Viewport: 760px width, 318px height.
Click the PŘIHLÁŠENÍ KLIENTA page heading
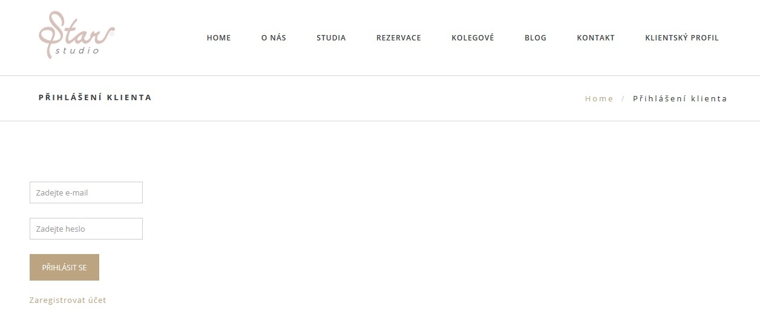tap(95, 97)
